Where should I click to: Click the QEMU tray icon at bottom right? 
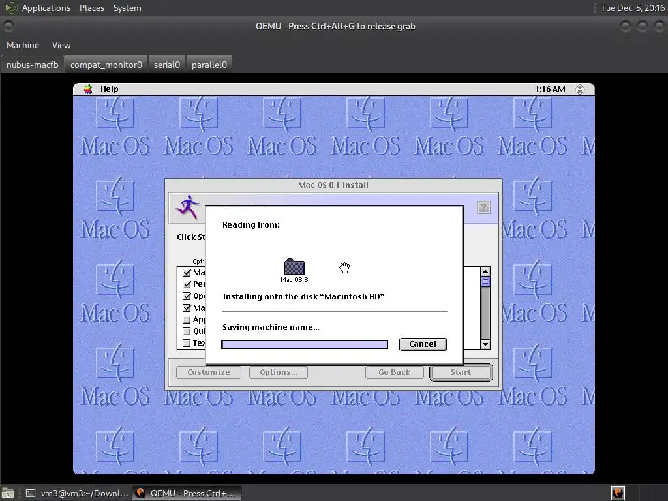point(618,493)
